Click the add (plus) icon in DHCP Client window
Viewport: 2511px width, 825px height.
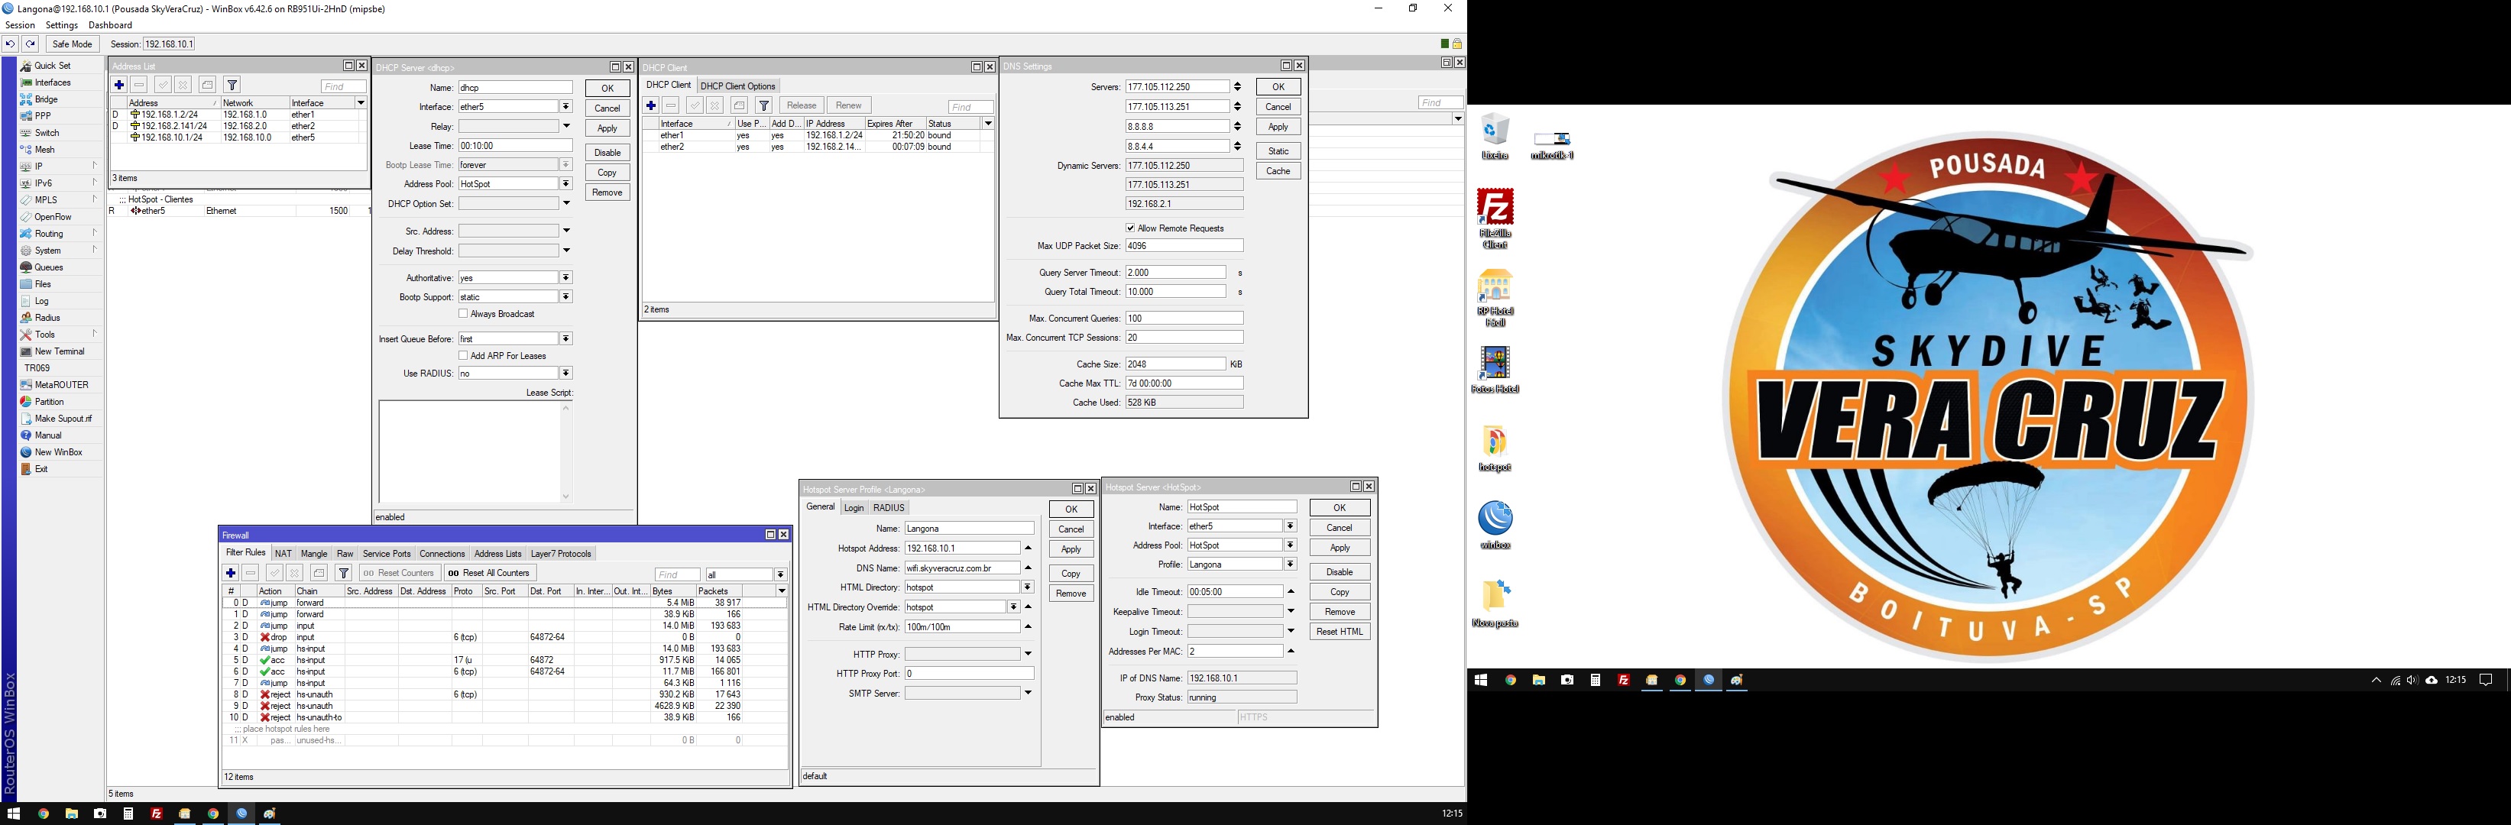pyautogui.click(x=651, y=105)
